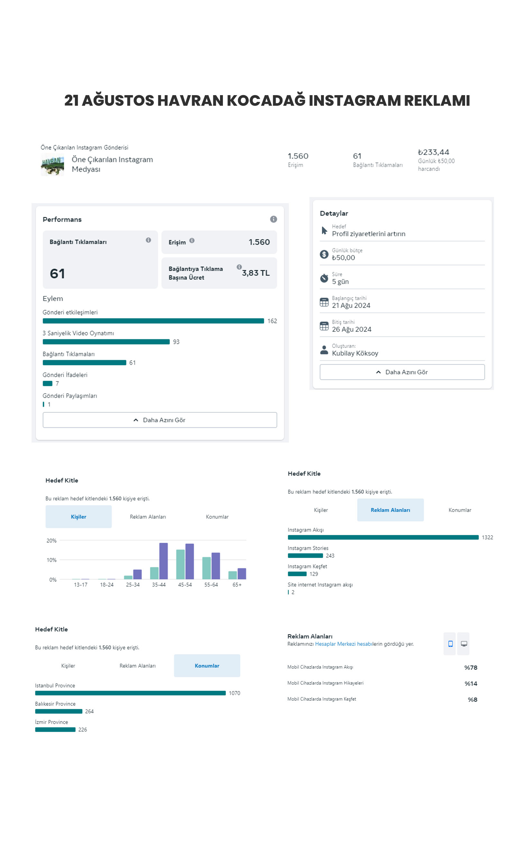Click calendar icon beside Başlangıç tarihi
The image size is (532, 844).
coord(324,302)
